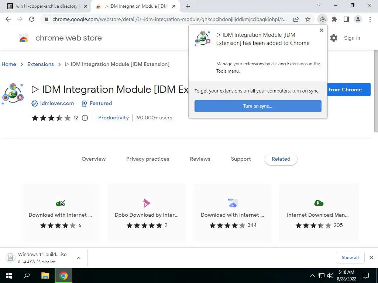The width and height of the screenshot is (378, 283).
Task: Click the star rating of the IDM extension
Action: tap(51, 118)
